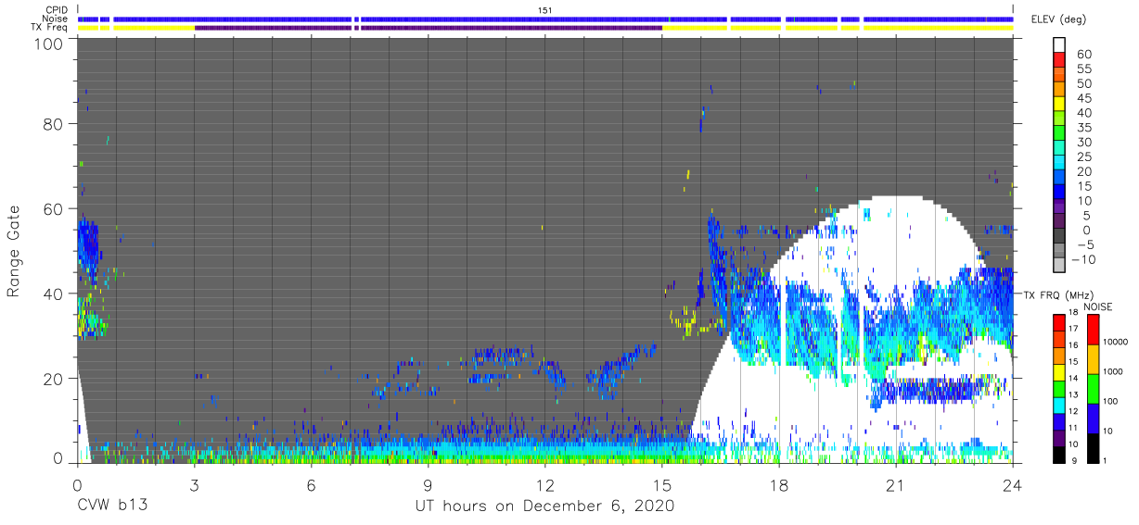This screenshot has width=1139, height=525.
Task: Click the CPID value "151"
Action: coord(545,9)
